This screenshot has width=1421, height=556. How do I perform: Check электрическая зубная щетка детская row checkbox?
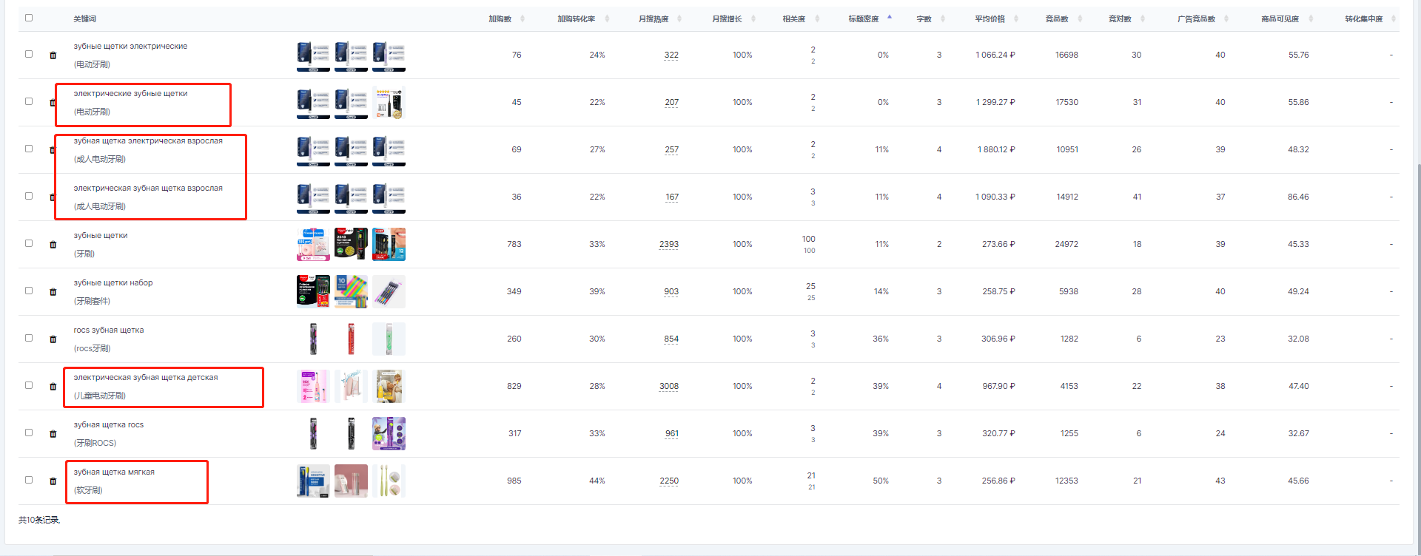[x=29, y=385]
